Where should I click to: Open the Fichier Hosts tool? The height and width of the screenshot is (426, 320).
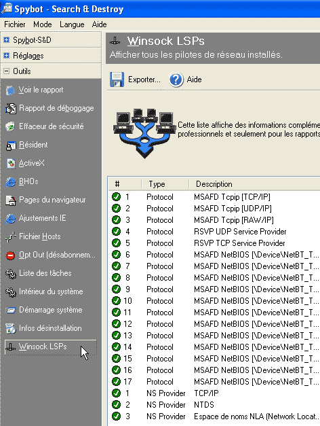(33, 236)
